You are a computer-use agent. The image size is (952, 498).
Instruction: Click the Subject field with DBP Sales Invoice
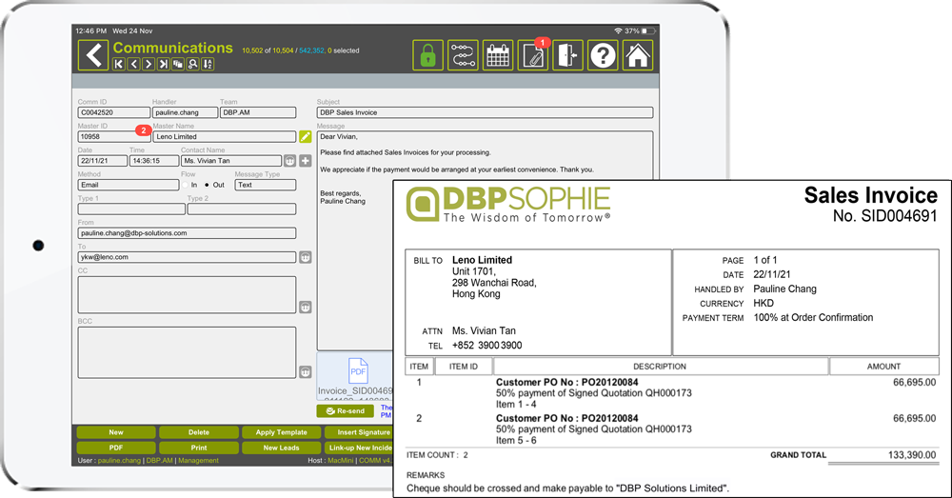(485, 112)
